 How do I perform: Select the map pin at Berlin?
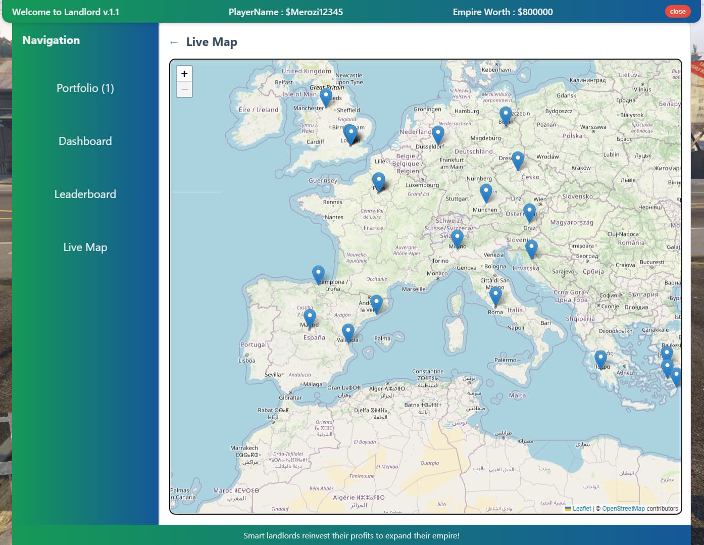coord(506,116)
